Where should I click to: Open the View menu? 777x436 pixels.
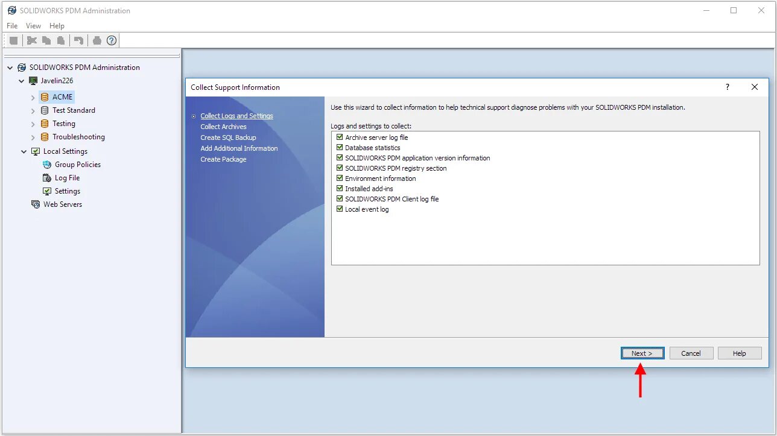click(33, 26)
